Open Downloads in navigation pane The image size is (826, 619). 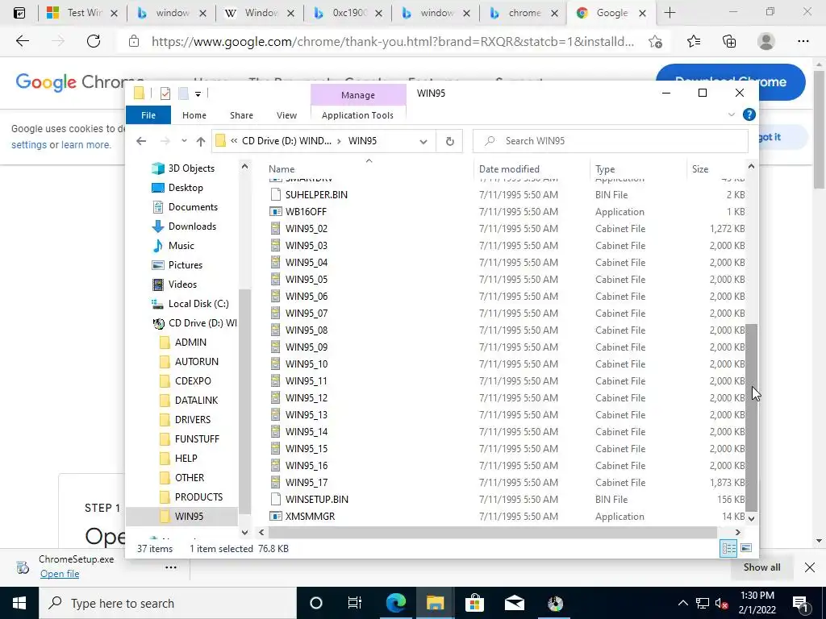[183, 226]
